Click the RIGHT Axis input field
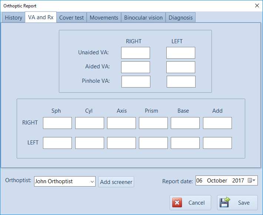 click(121, 123)
